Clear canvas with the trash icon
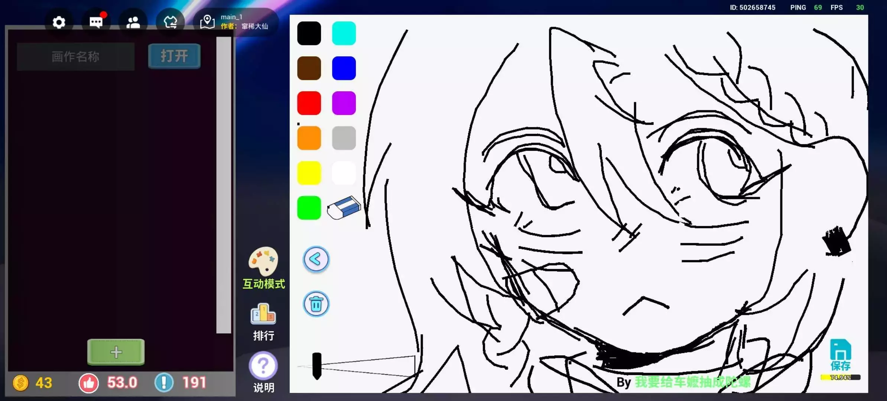Screen dimensions: 887x401 click(x=316, y=304)
